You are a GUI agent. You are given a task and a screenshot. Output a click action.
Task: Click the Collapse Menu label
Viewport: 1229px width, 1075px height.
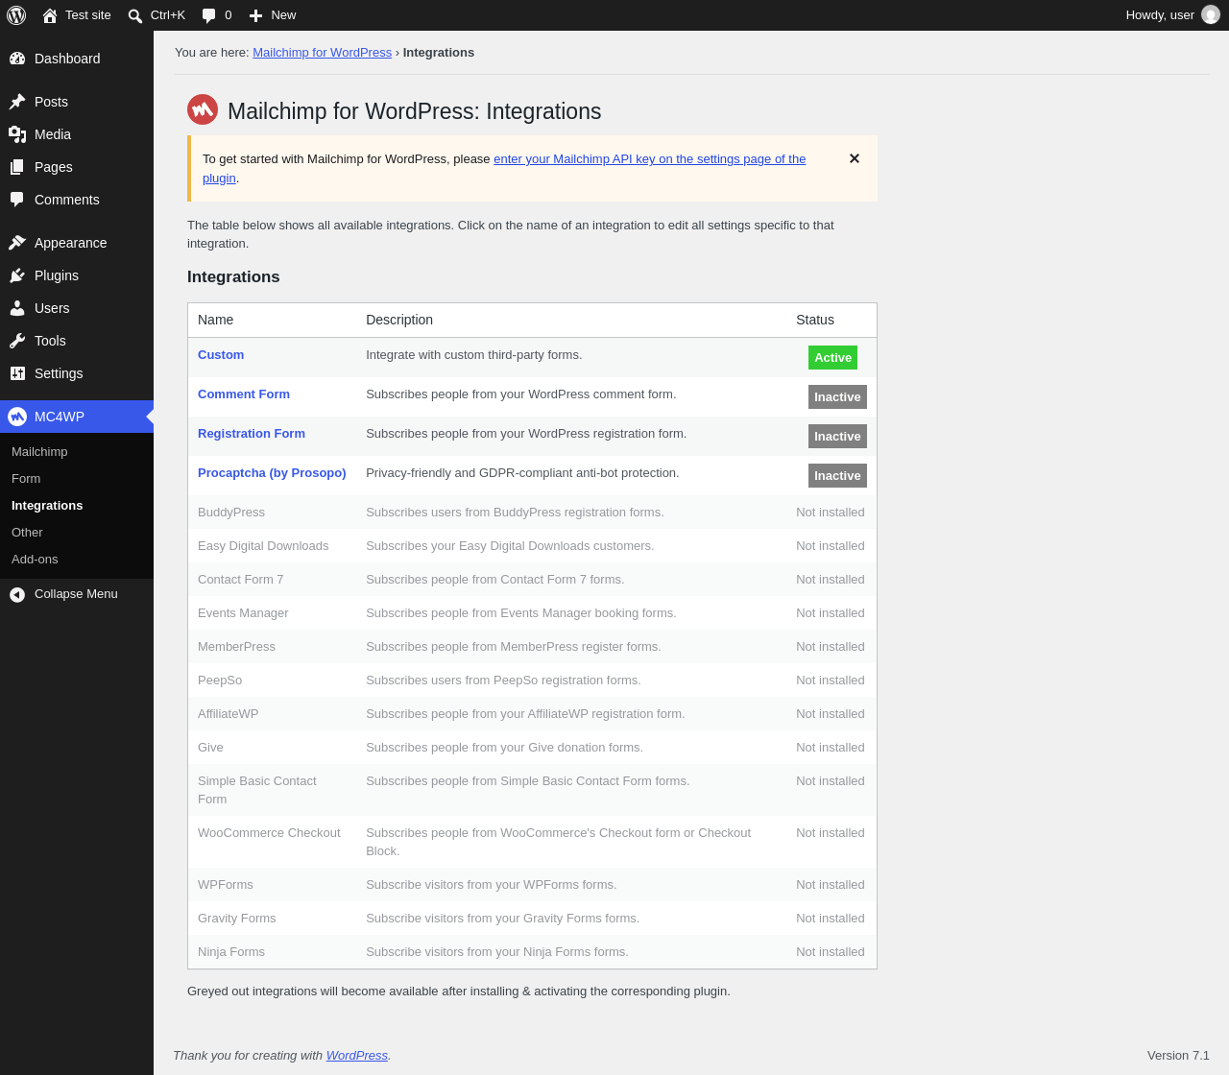click(x=76, y=594)
